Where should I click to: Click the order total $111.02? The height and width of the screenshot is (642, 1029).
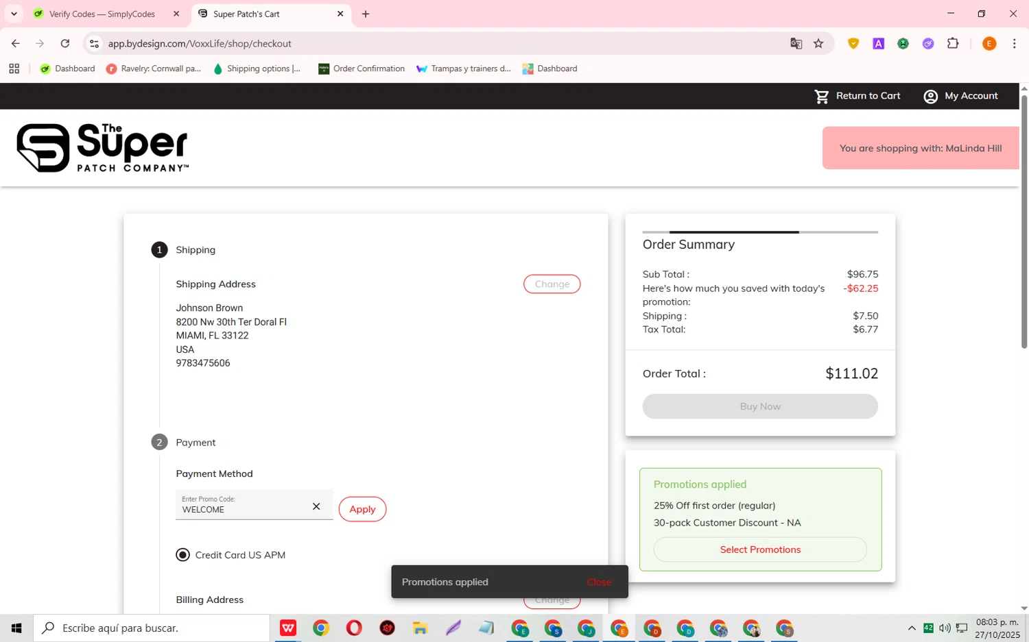point(851,373)
